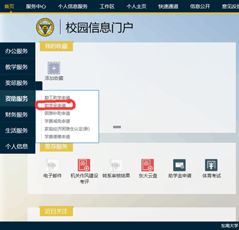The image size is (239, 230).
Task: Open the 个人信息服务 top menu
Action: click(73, 7)
